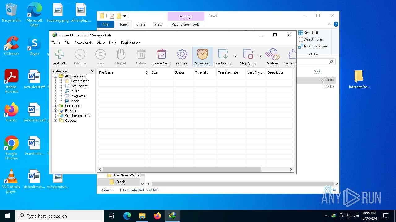The image size is (396, 222).
Task: Close the Categories panel with X
Action: [92, 71]
